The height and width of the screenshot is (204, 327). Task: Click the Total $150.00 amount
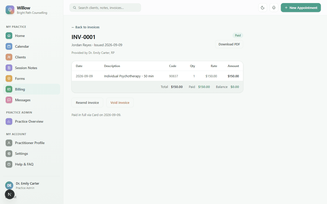point(177,87)
